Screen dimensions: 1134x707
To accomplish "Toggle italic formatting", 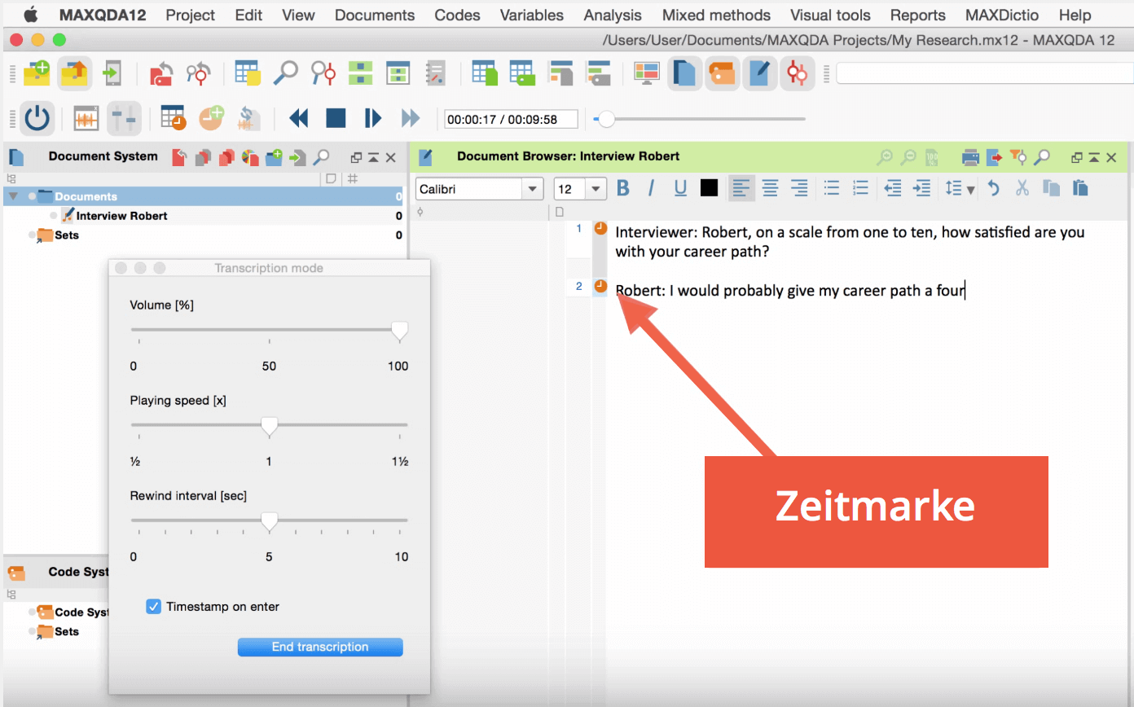I will (x=651, y=188).
